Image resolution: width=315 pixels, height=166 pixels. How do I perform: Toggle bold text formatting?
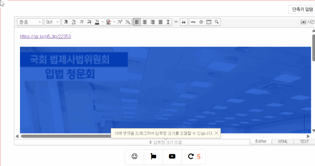point(66,22)
